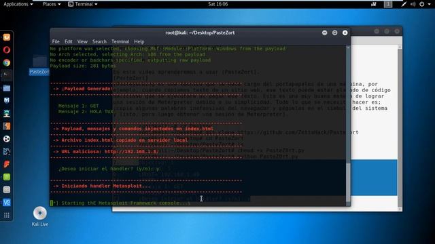Minimize the background text editor window

[x=377, y=31]
